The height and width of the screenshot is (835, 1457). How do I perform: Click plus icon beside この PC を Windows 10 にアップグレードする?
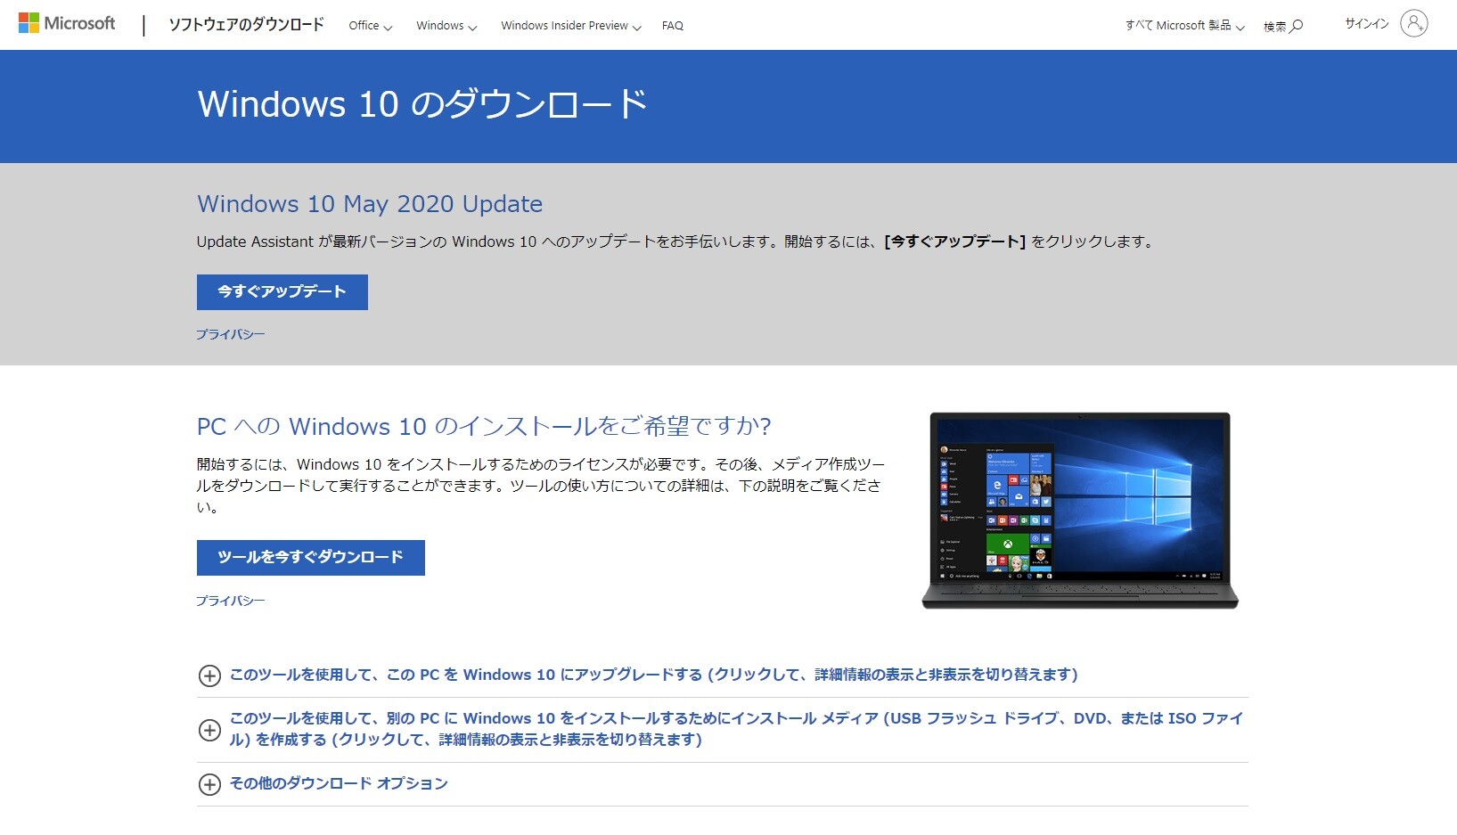click(209, 675)
